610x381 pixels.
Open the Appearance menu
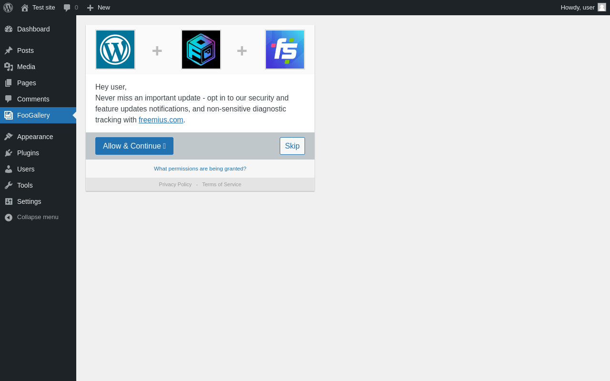coord(35,137)
